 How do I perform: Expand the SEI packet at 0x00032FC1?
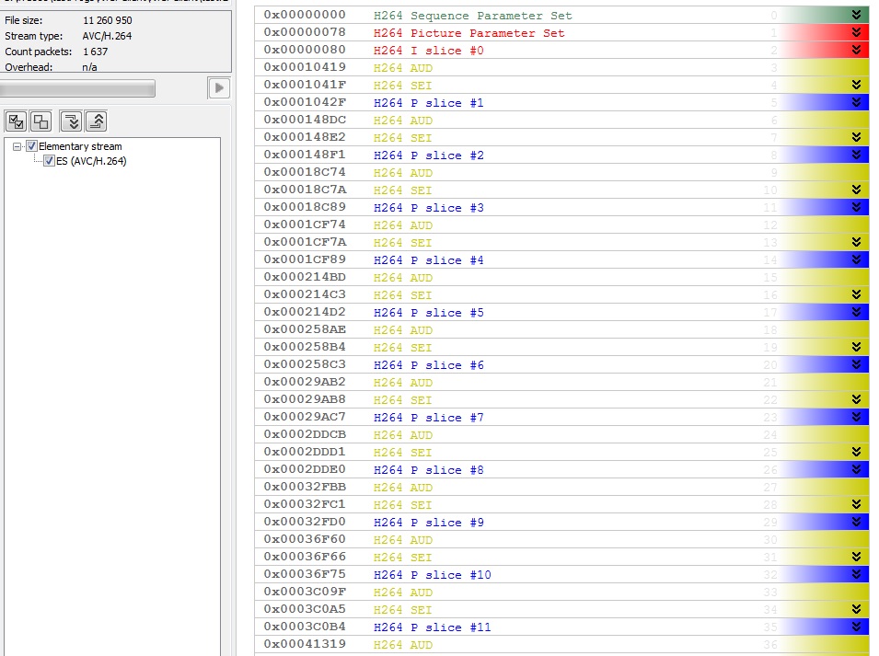click(x=856, y=504)
